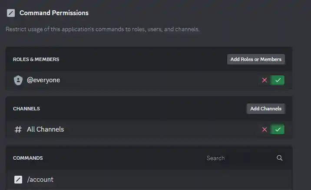Click the slash icon next to /account
This screenshot has height=190, width=311.
[x=18, y=179]
